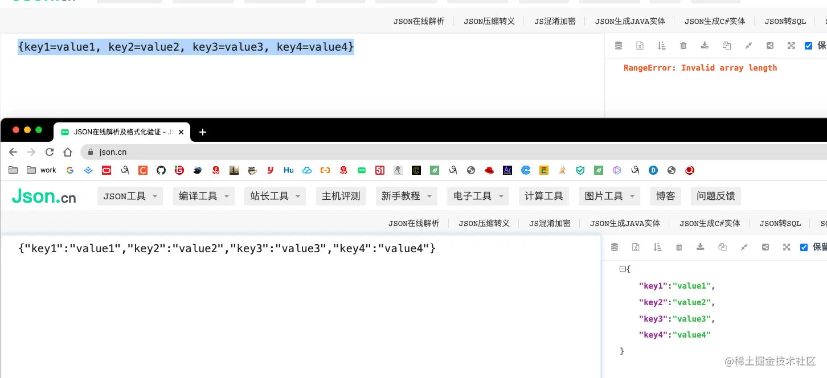Open the 主机评测 menu item
The height and width of the screenshot is (378, 827).
341,196
